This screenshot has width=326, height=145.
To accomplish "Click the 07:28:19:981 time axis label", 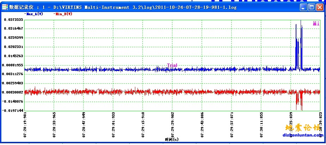I will click(25, 126).
